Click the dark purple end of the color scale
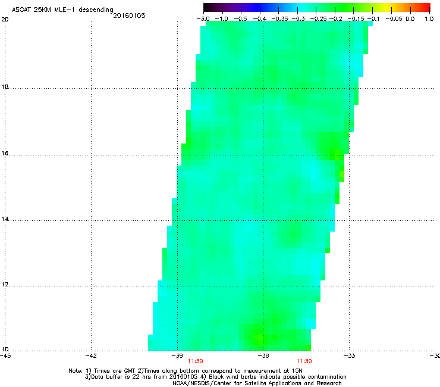The height and width of the screenshot is (387, 440). [x=209, y=8]
